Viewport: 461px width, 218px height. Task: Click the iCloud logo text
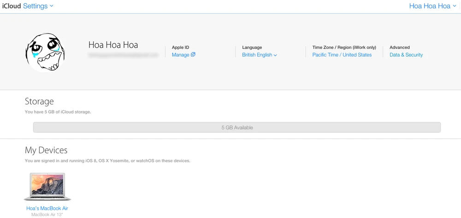click(11, 6)
